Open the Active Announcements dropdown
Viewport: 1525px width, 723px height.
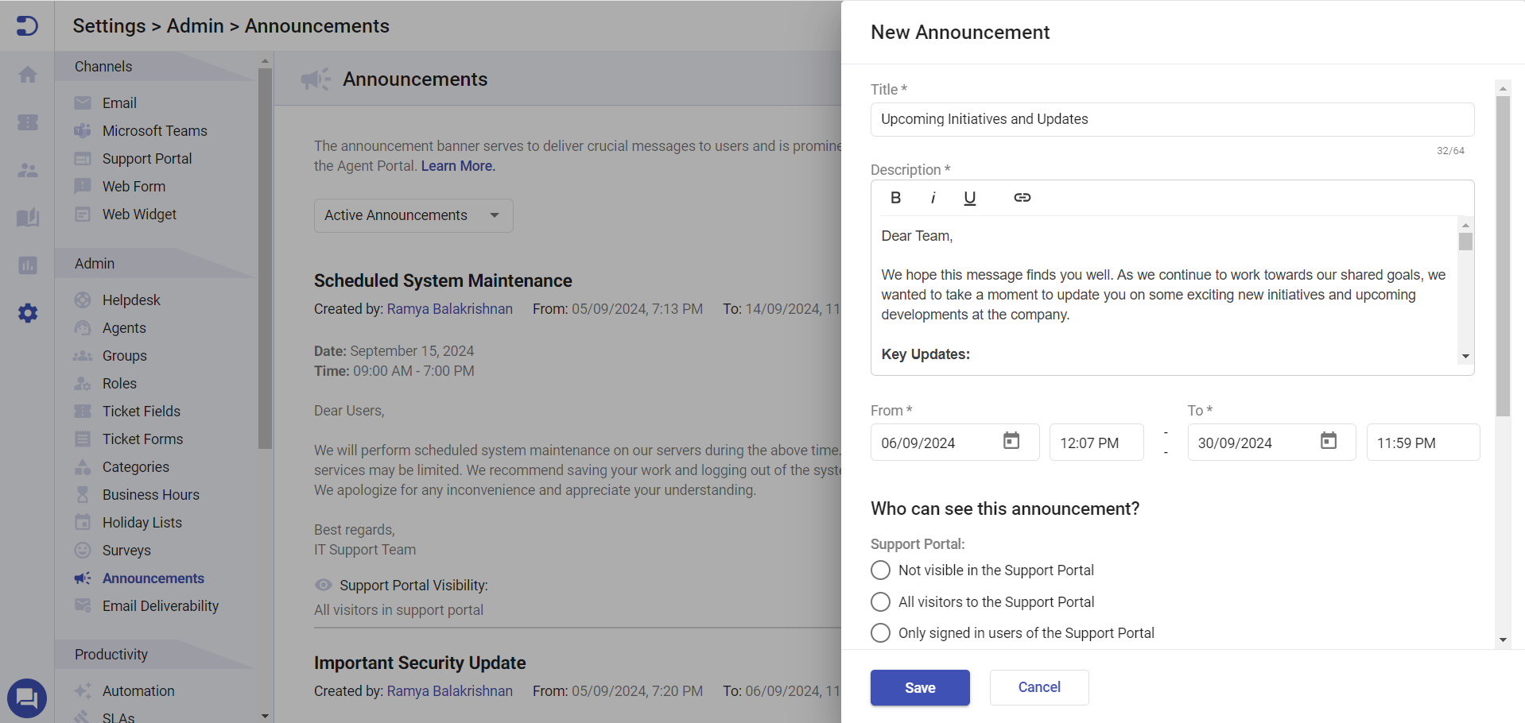point(413,215)
